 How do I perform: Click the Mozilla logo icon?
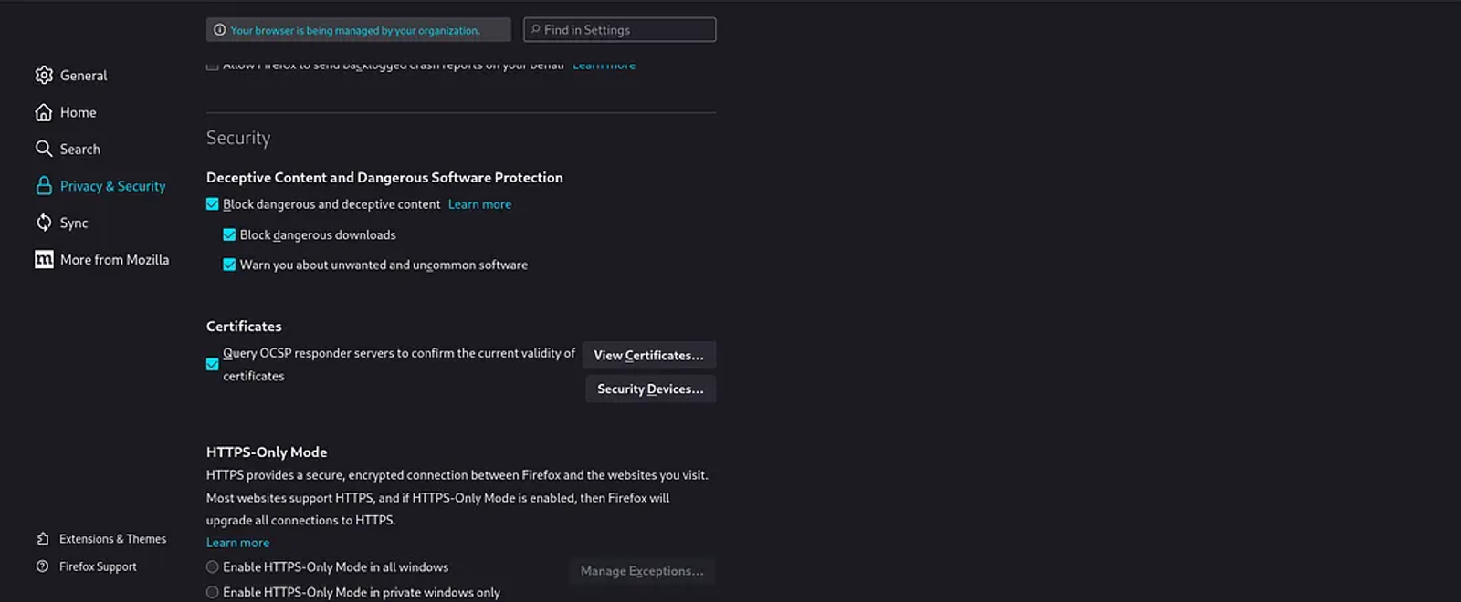point(44,260)
